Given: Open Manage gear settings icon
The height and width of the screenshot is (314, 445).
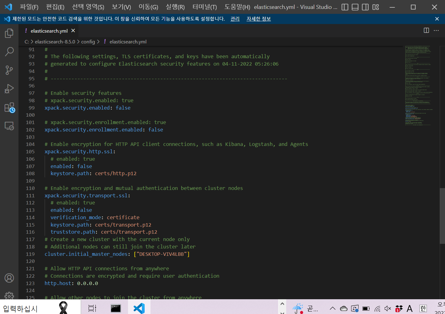Looking at the screenshot, I should 9,296.
